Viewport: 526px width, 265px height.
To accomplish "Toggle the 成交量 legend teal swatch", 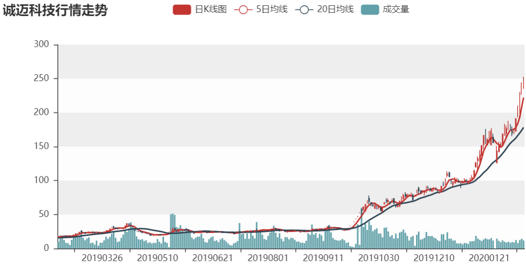I will click(x=370, y=9).
